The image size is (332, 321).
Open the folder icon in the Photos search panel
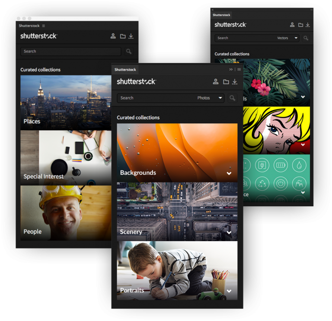tap(226, 82)
